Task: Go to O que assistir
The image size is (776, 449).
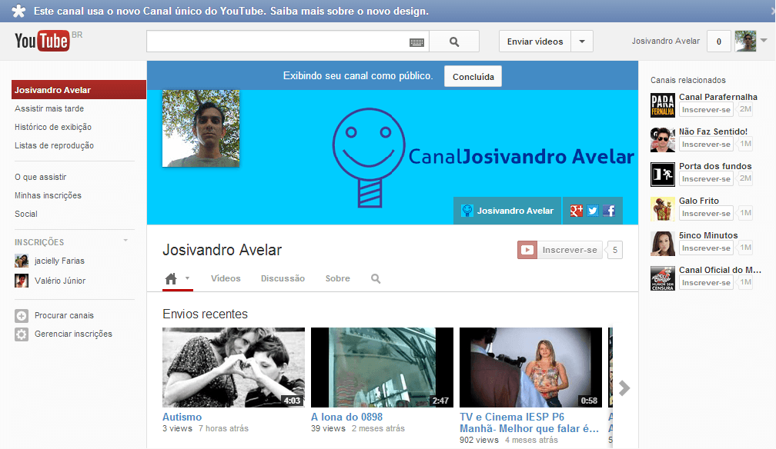Action: pyautogui.click(x=40, y=177)
